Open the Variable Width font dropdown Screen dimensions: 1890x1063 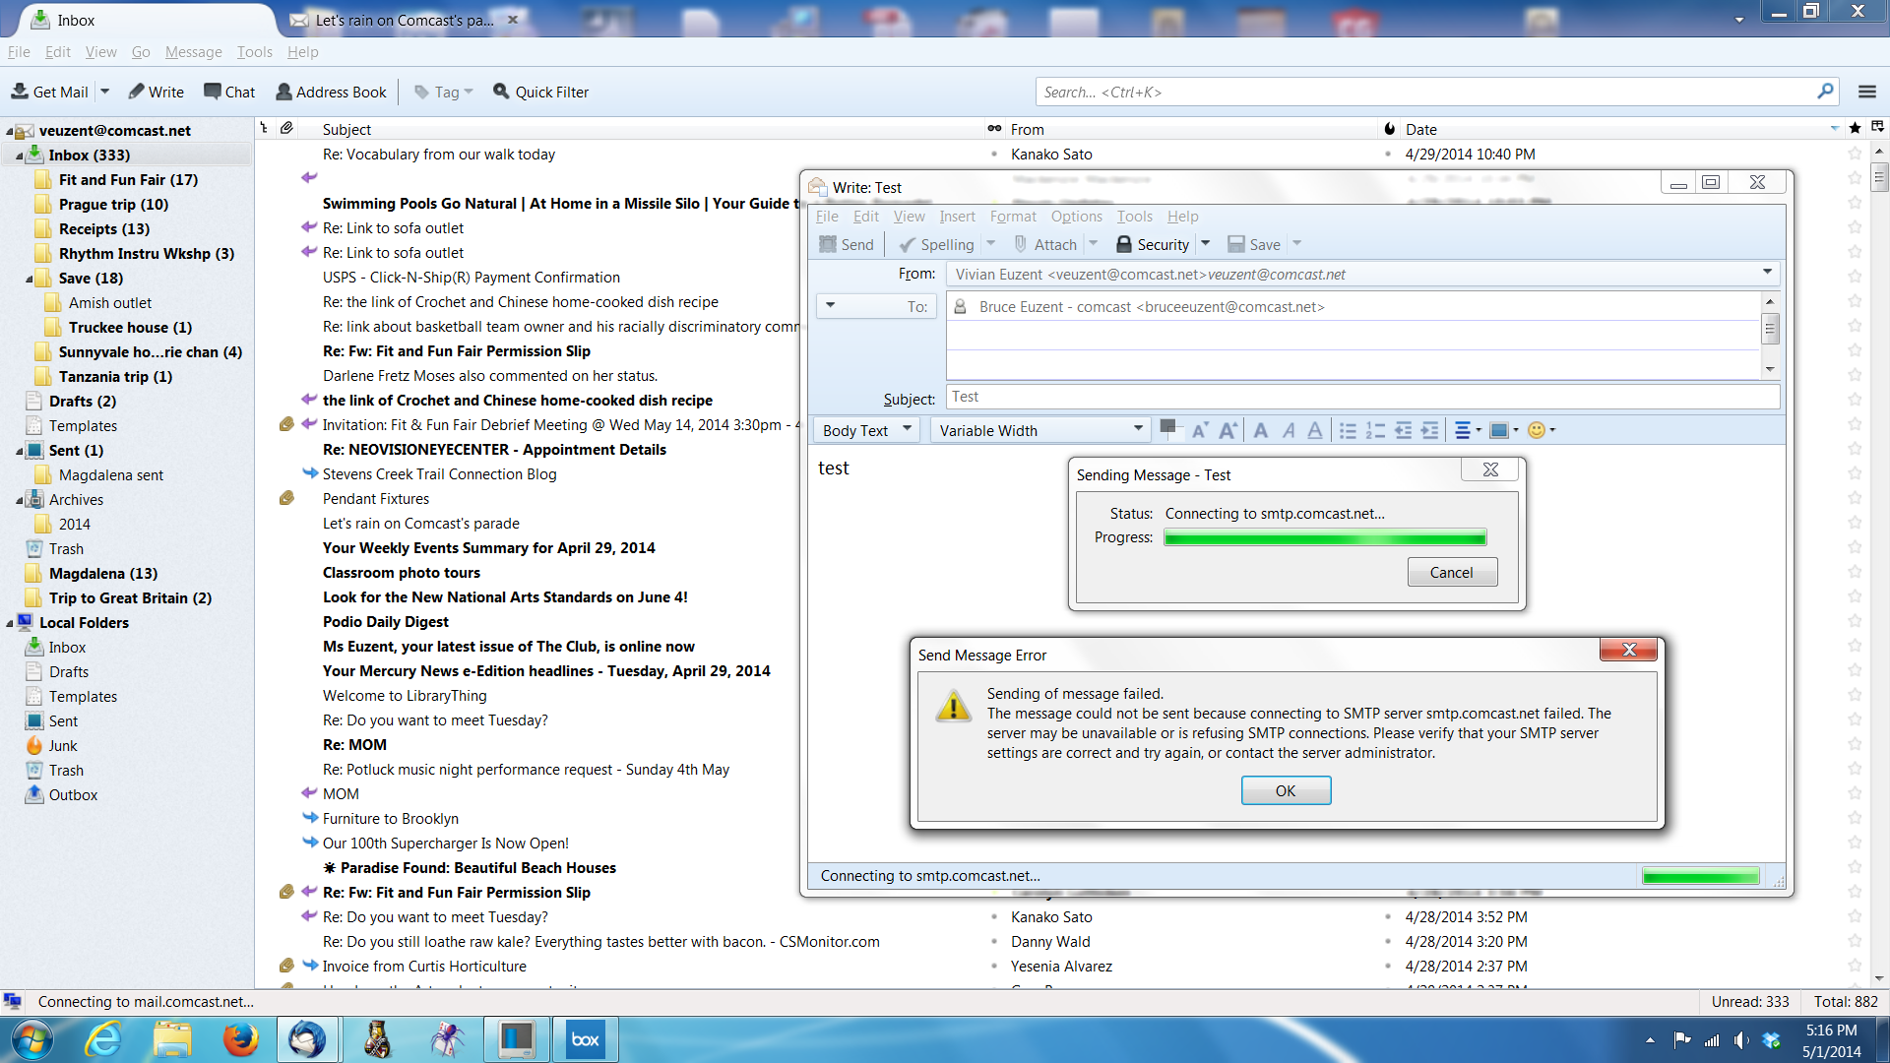(x=1039, y=430)
